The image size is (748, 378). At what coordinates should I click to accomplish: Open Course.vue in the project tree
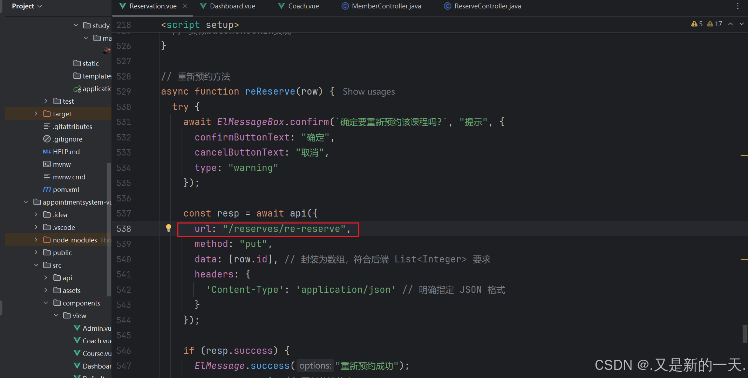93,353
